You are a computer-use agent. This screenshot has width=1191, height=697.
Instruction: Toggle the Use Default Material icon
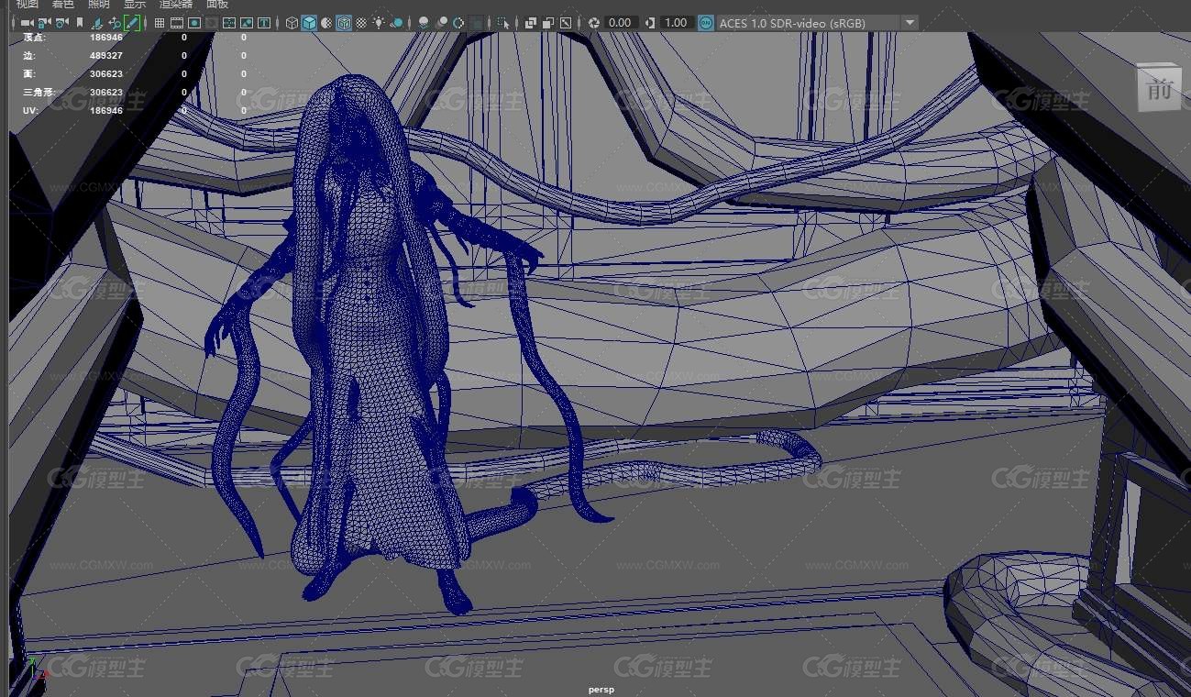point(325,23)
